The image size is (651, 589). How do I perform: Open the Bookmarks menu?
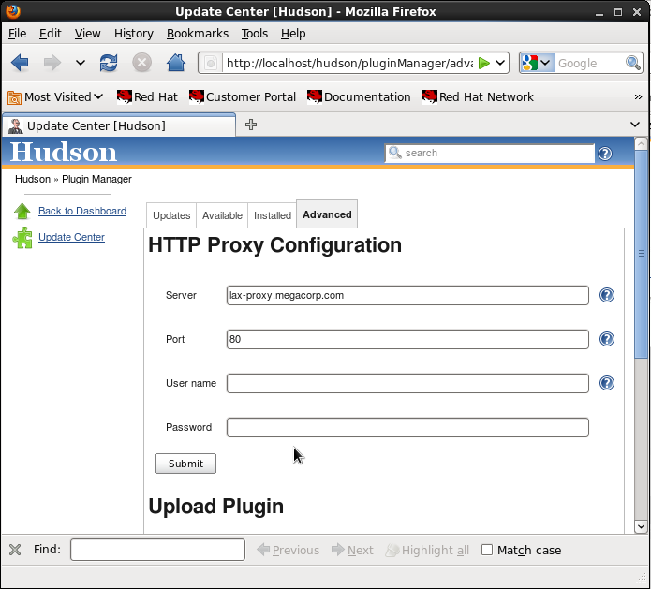click(198, 33)
